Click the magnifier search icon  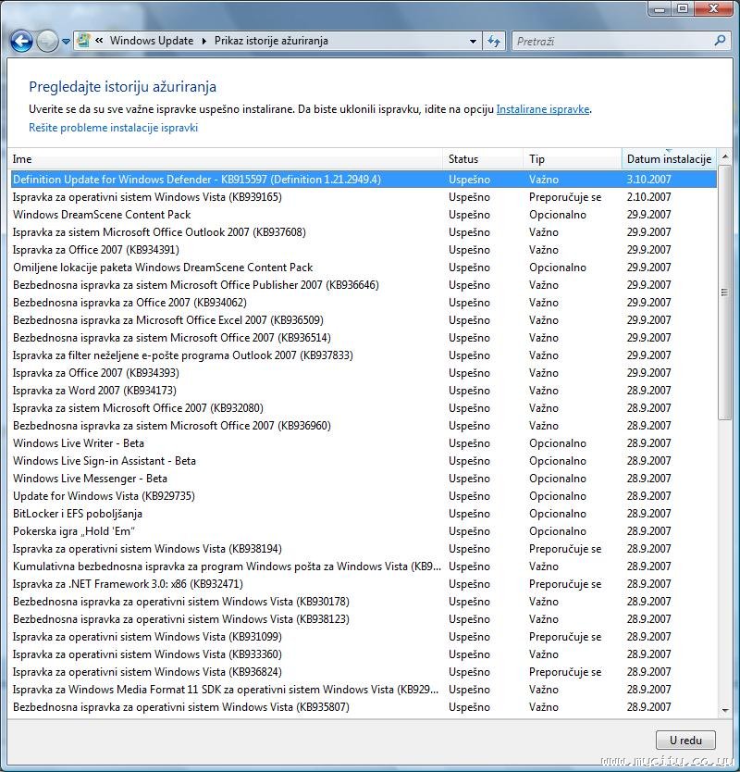click(x=720, y=41)
